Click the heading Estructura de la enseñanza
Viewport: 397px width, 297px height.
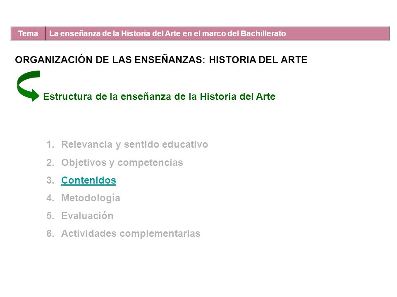[159, 97]
